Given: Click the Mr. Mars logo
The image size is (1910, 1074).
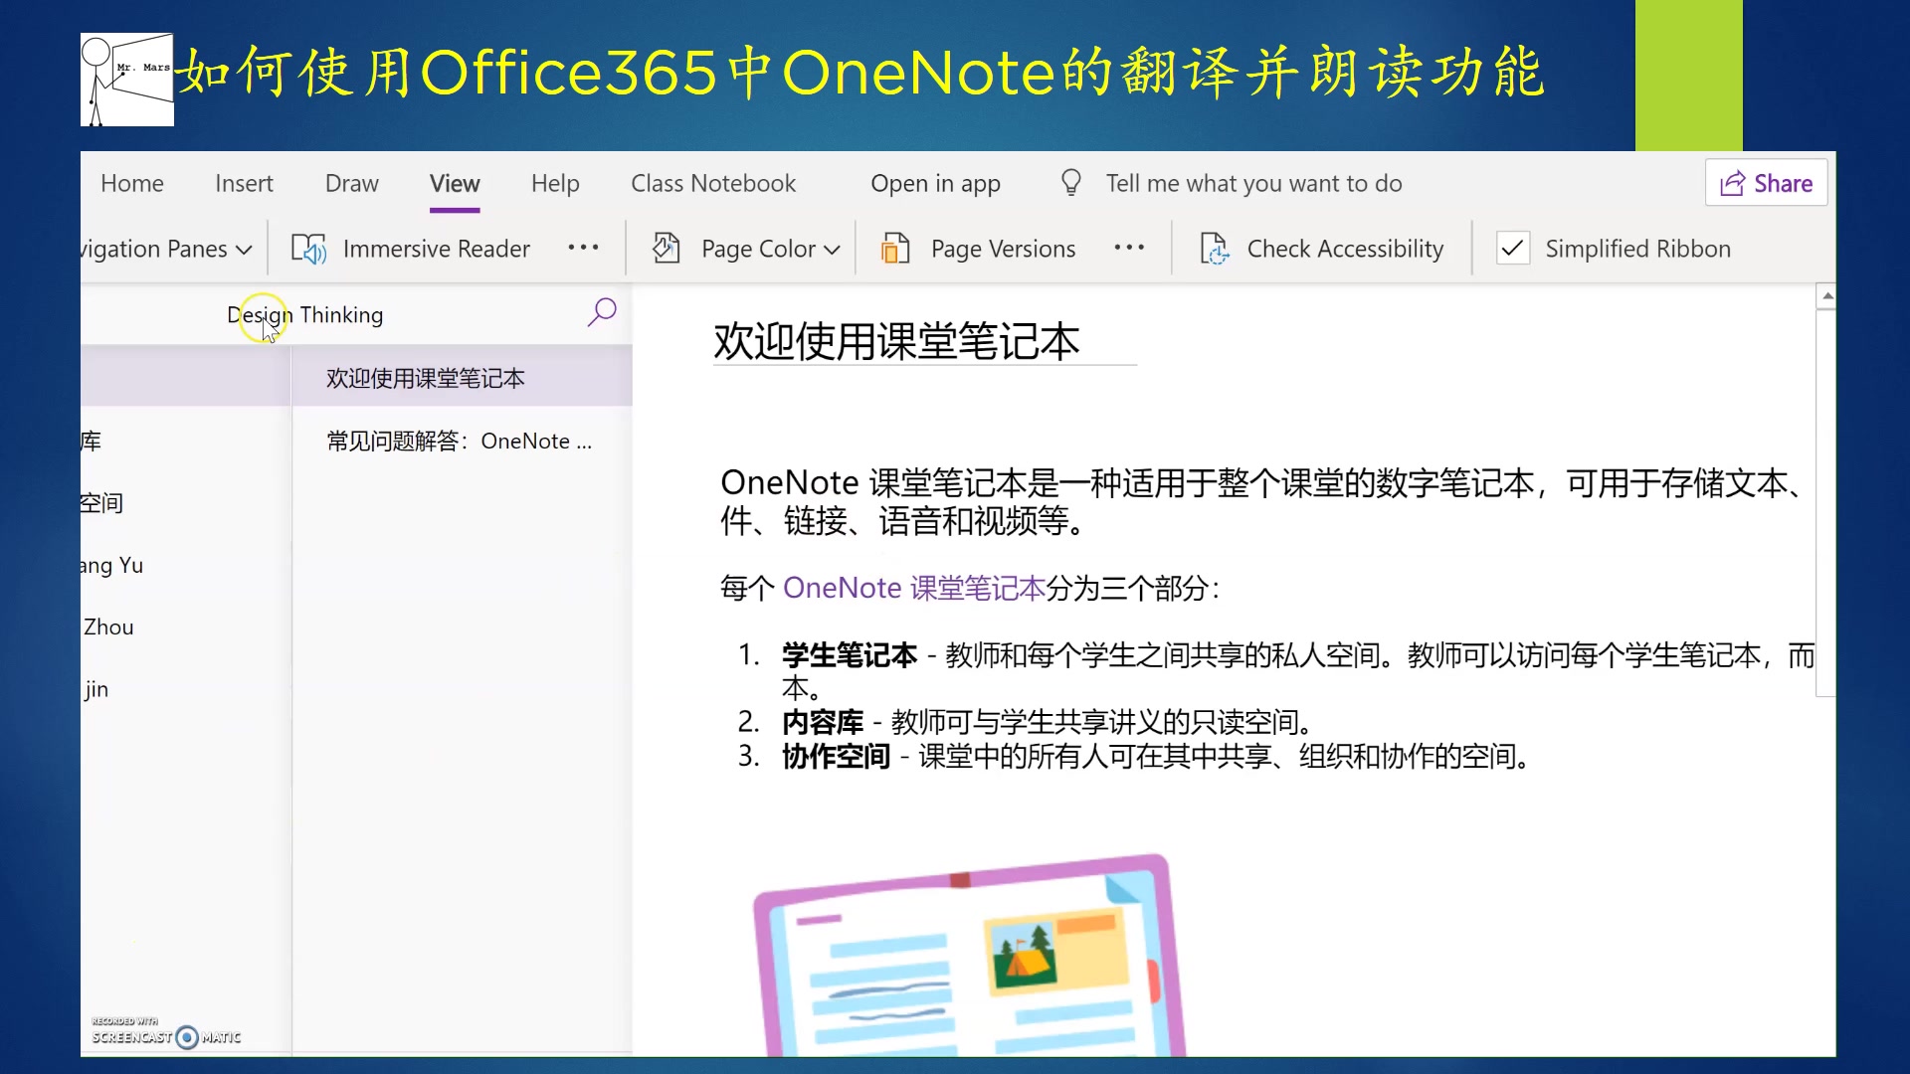Looking at the screenshot, I should 126,79.
